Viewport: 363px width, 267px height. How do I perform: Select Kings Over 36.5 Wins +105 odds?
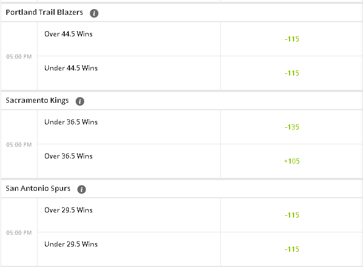pyautogui.click(x=292, y=161)
